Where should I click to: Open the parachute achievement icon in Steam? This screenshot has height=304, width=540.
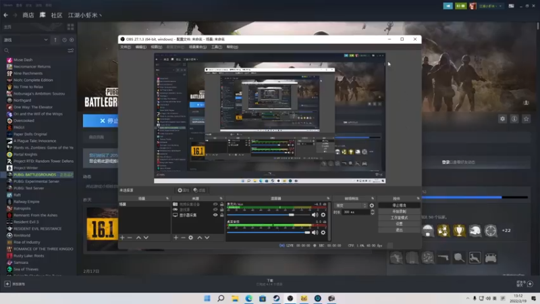coord(428,230)
